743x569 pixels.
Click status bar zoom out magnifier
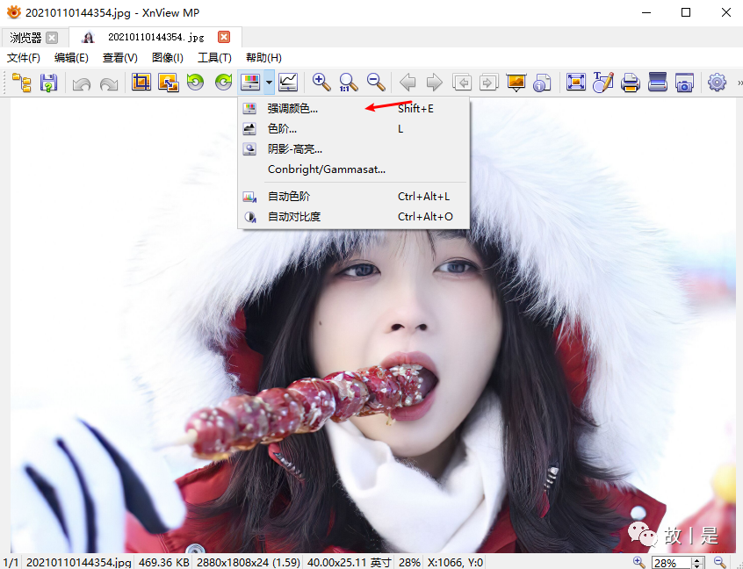(719, 562)
